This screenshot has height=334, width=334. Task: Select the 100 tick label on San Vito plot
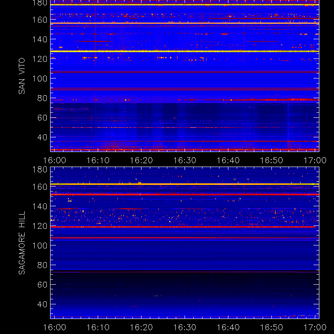pos(40,78)
